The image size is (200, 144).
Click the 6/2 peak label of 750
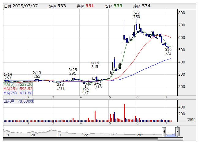coord(137,15)
